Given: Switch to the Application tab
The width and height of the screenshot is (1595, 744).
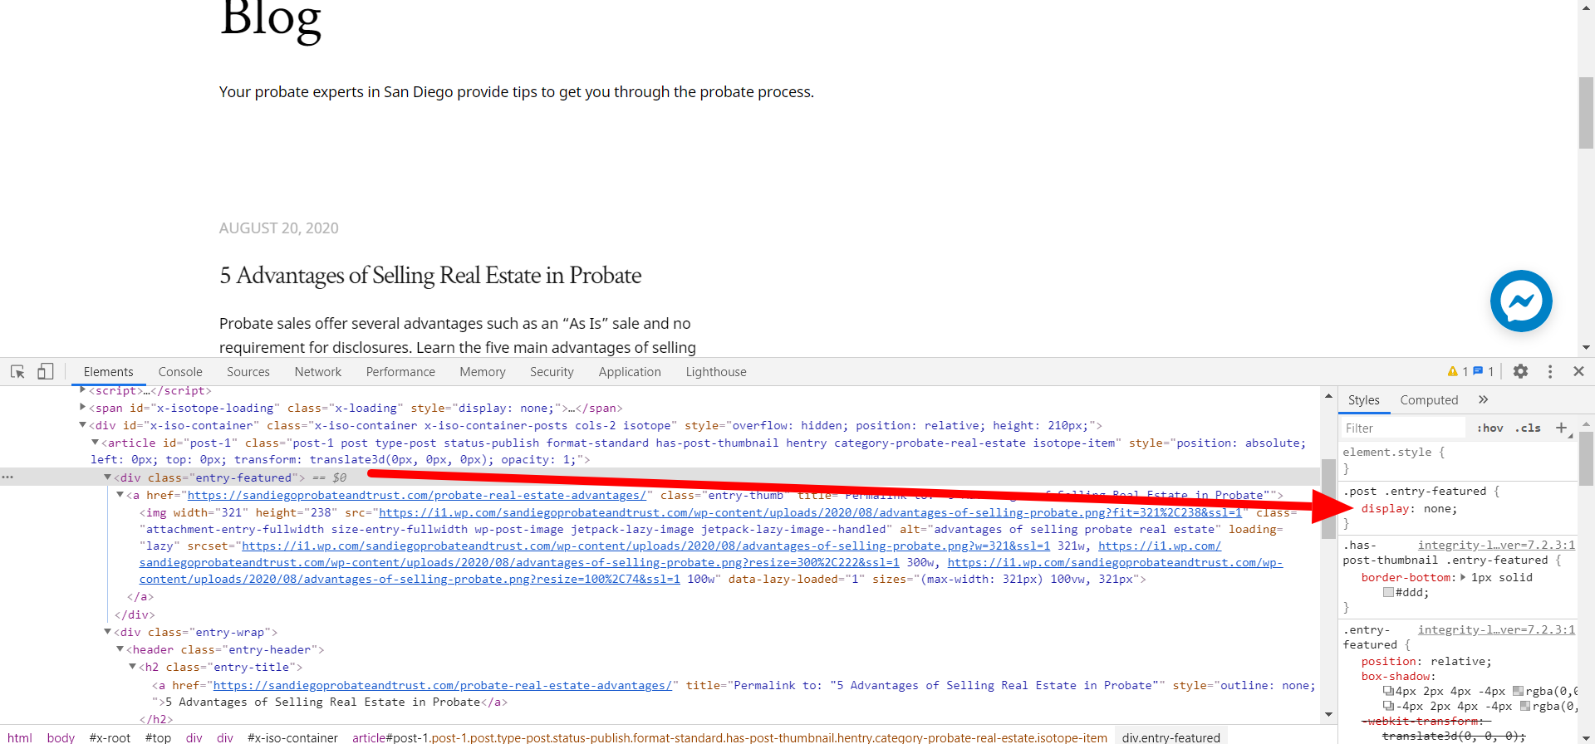Looking at the screenshot, I should pyautogui.click(x=630, y=372).
